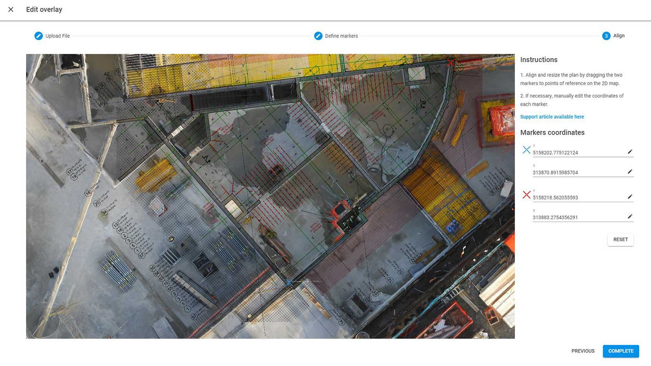Go back to the Define markers step icon
The width and height of the screenshot is (651, 366).
coord(318,36)
